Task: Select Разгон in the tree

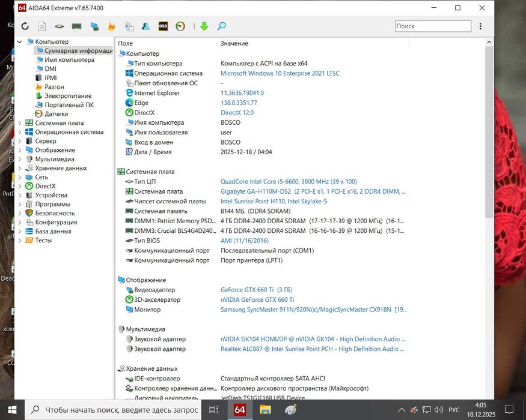Action: pos(54,87)
